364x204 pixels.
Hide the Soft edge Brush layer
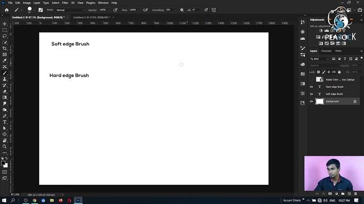point(311,94)
